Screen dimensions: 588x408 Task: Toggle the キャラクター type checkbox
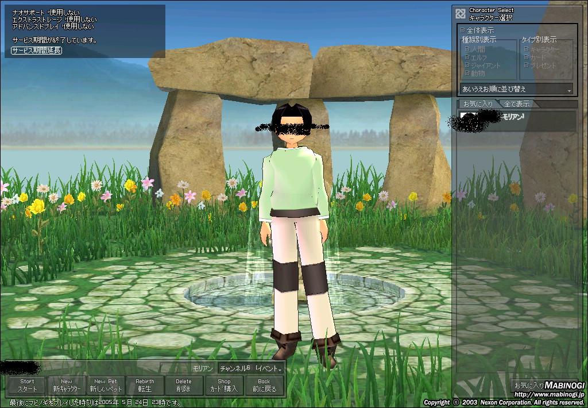click(x=527, y=49)
